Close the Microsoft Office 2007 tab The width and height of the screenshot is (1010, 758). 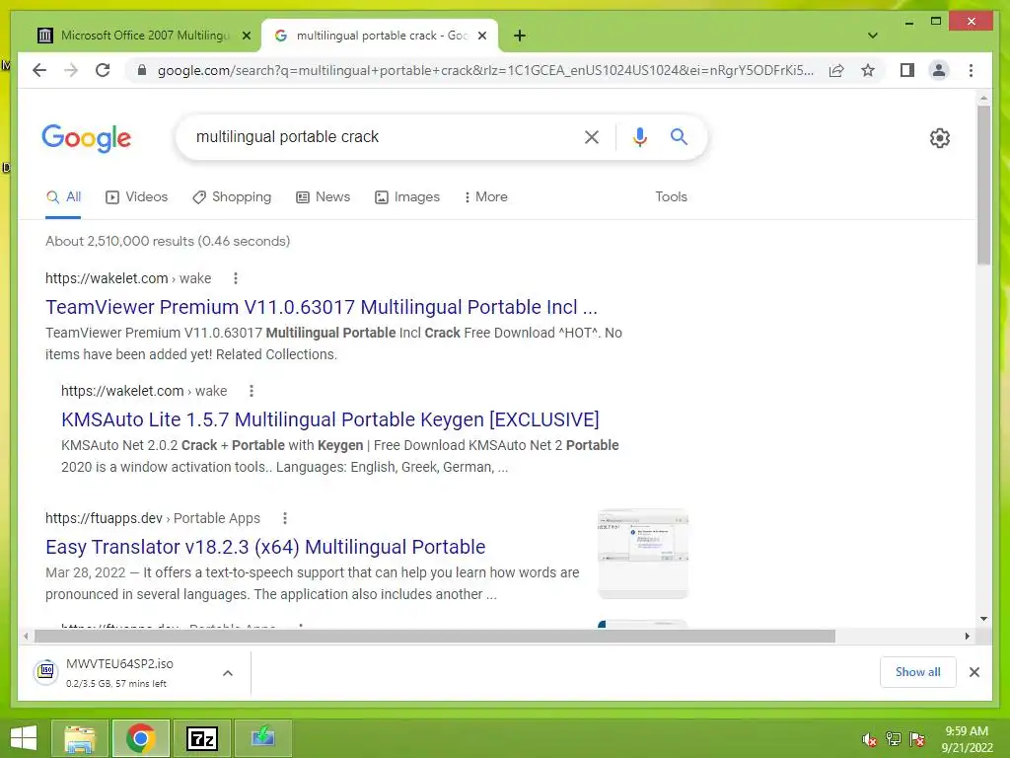point(246,36)
